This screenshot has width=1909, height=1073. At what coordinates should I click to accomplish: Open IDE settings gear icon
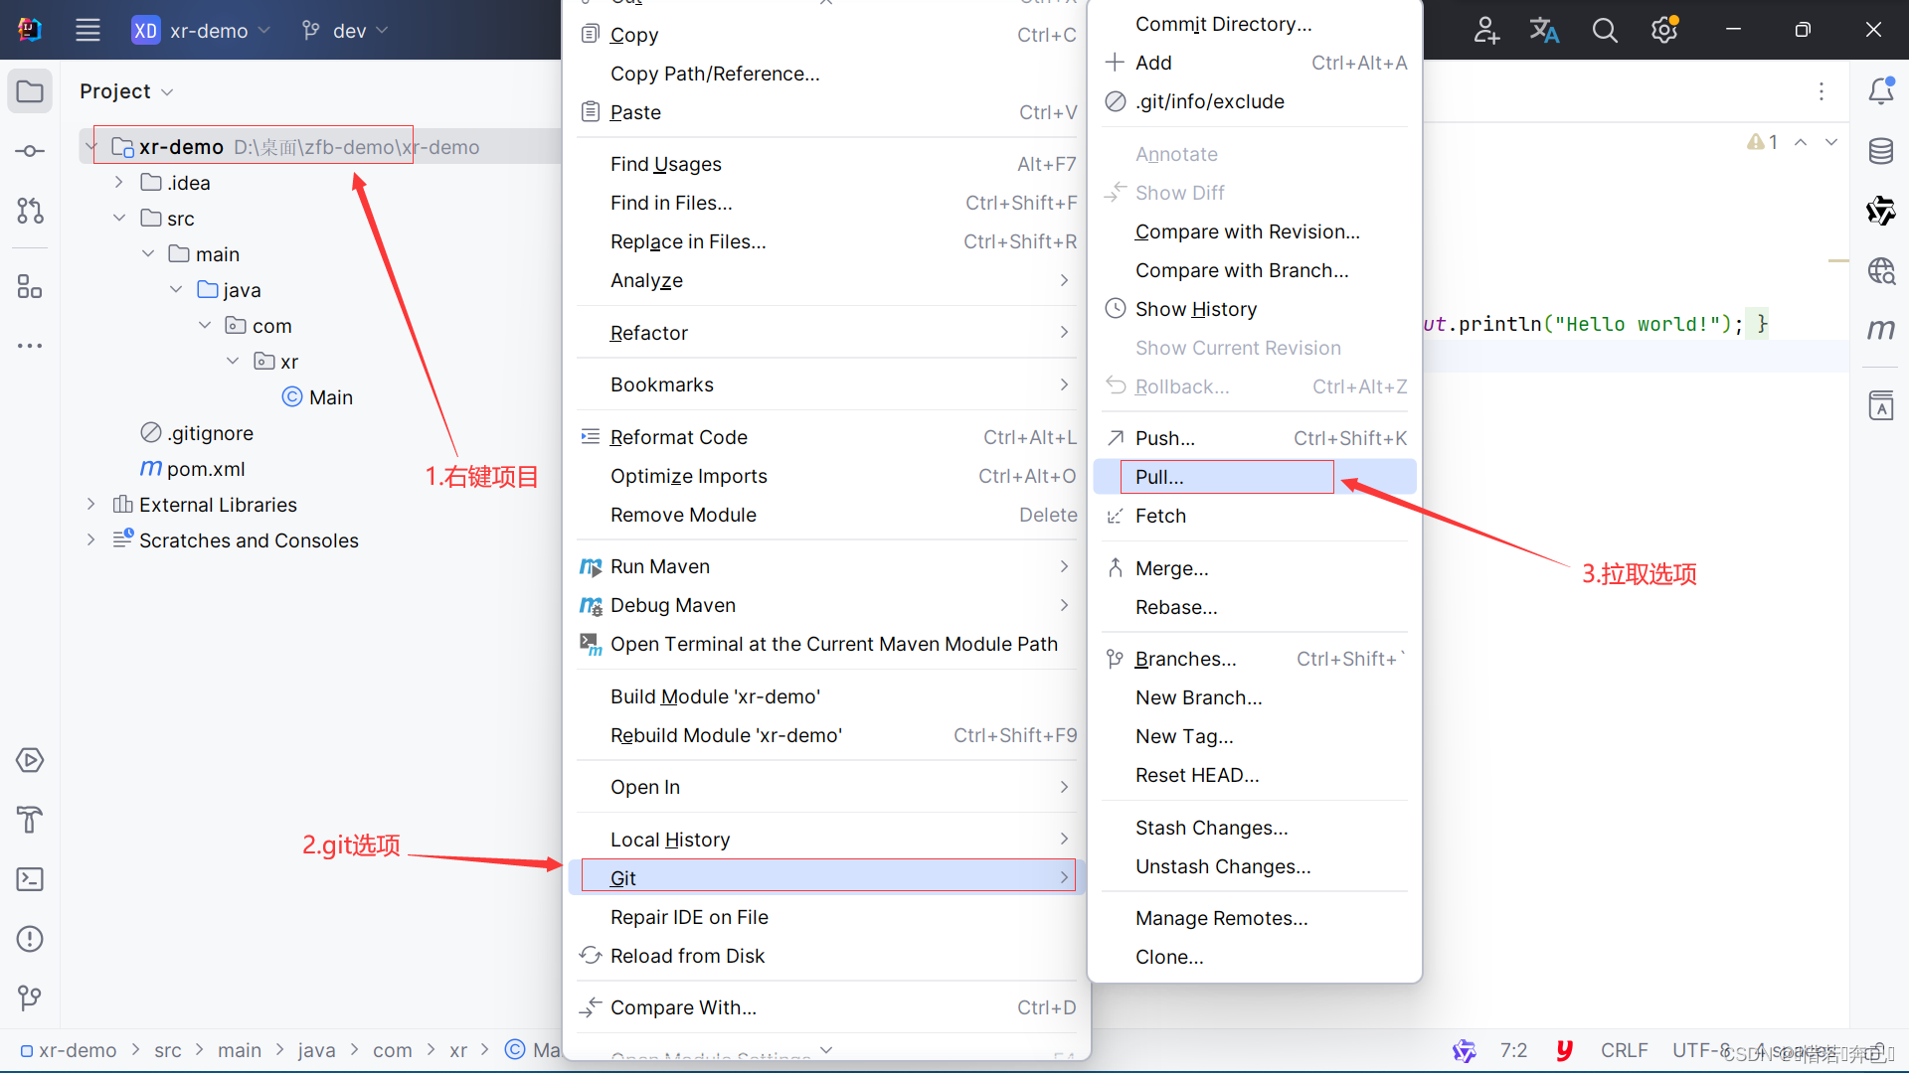click(1664, 30)
